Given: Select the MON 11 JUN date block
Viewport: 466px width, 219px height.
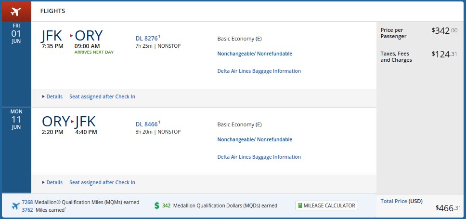Looking at the screenshot, I should coord(16,119).
